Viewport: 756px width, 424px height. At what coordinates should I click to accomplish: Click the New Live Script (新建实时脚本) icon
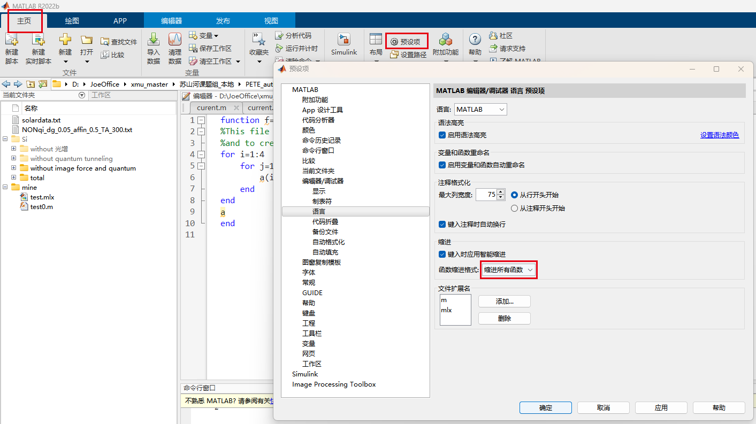tap(39, 40)
